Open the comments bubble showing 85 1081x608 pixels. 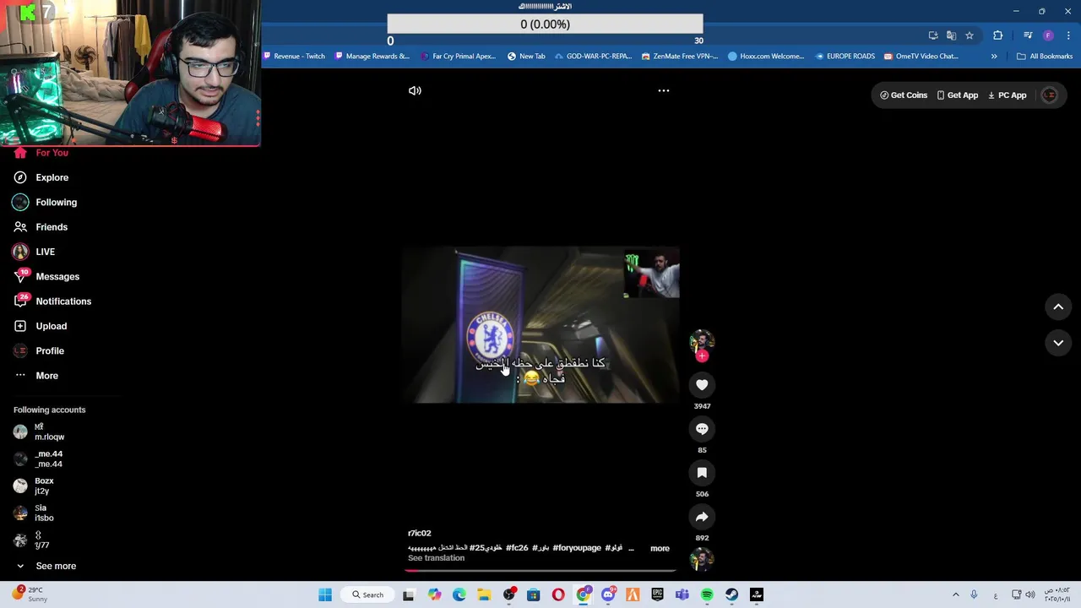[x=702, y=429]
